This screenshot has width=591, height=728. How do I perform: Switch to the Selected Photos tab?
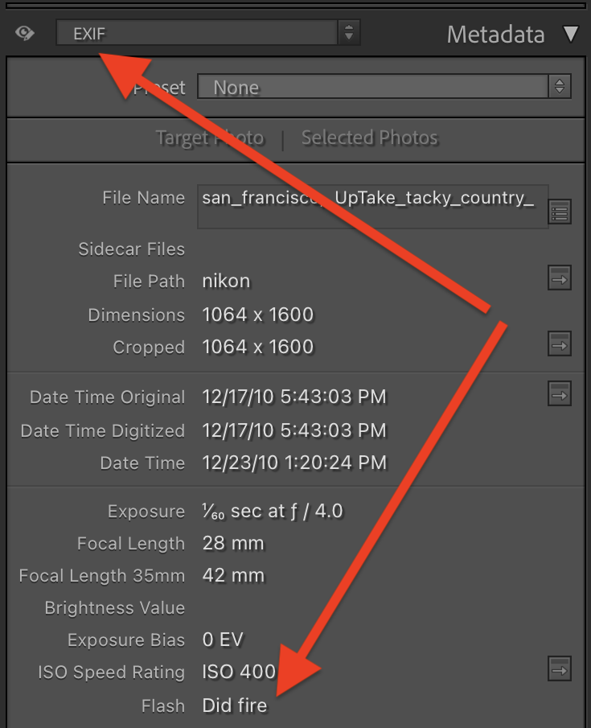point(369,138)
